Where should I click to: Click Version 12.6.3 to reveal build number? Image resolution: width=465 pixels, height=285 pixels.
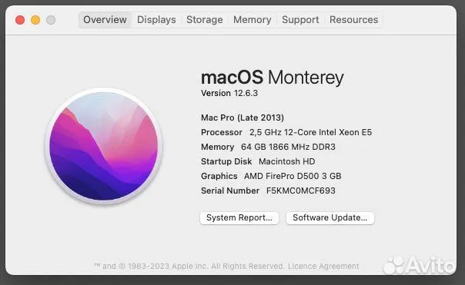[229, 93]
